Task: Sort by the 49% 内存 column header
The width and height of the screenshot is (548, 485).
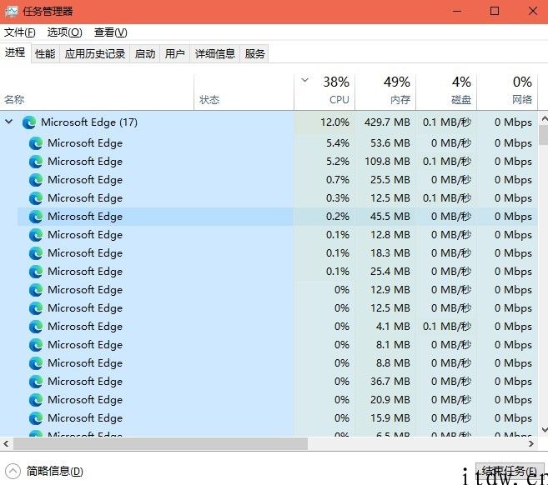Action: tap(385, 92)
